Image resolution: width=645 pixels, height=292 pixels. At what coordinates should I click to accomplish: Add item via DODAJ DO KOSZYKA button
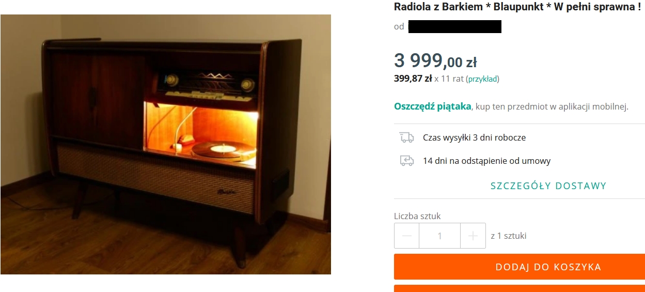point(520,267)
